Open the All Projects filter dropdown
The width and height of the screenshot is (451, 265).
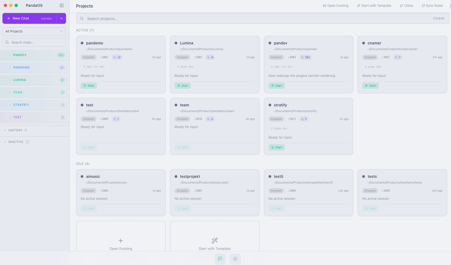click(34, 31)
